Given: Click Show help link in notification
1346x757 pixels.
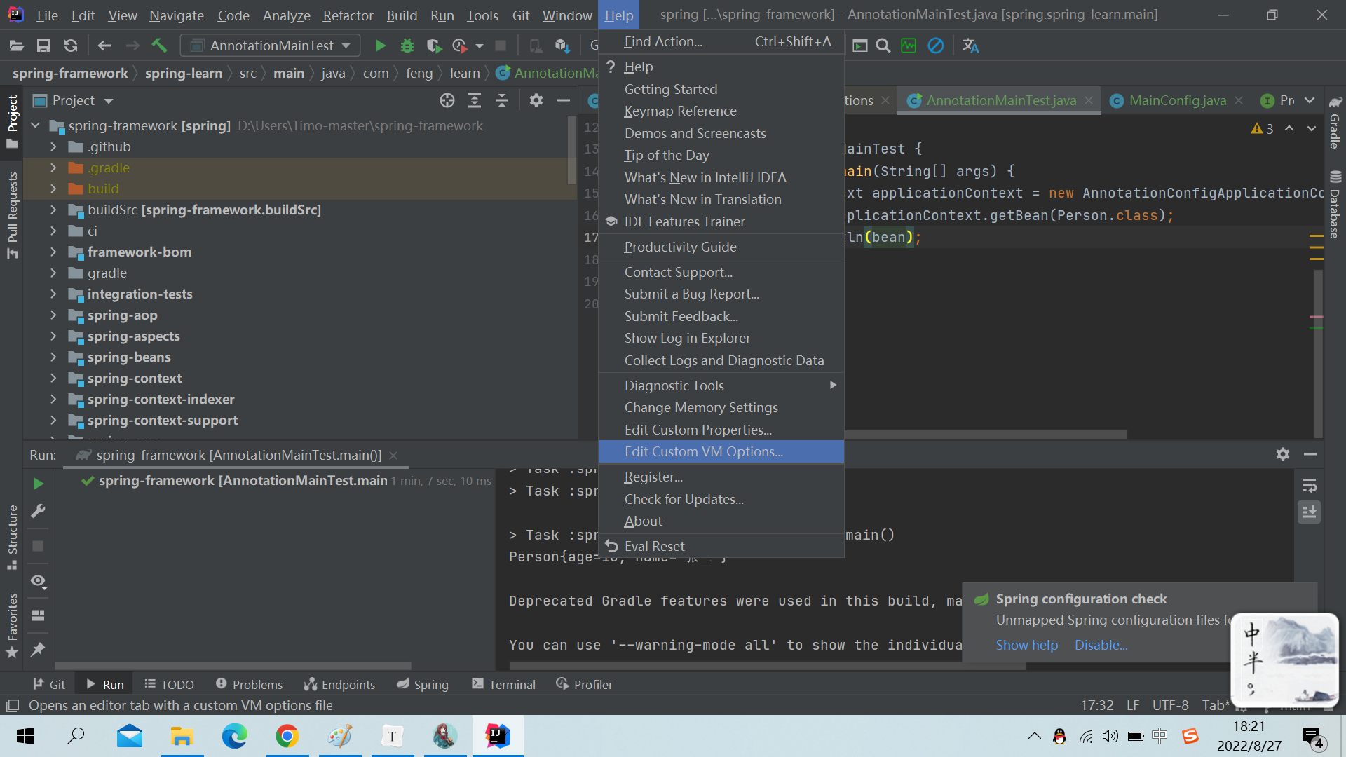Looking at the screenshot, I should tap(1026, 645).
